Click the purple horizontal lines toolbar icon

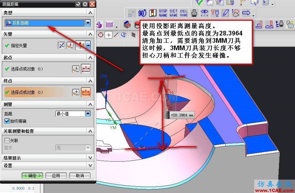[x=109, y=24]
